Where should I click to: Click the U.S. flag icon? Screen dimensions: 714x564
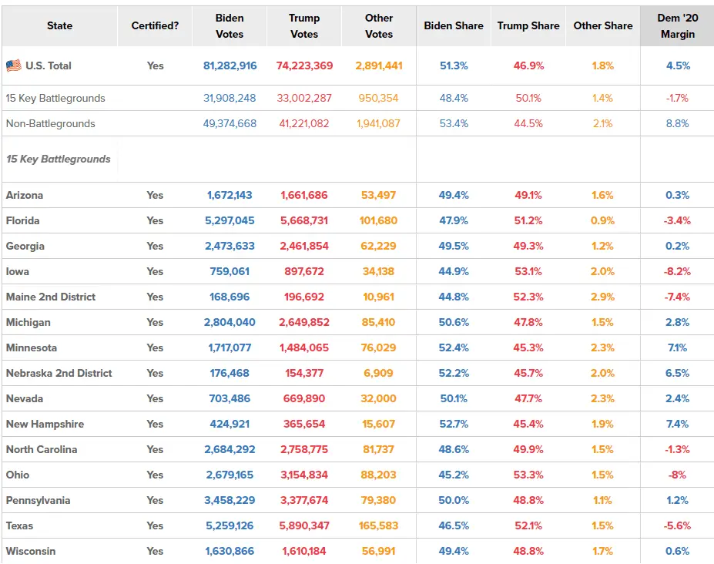14,65
